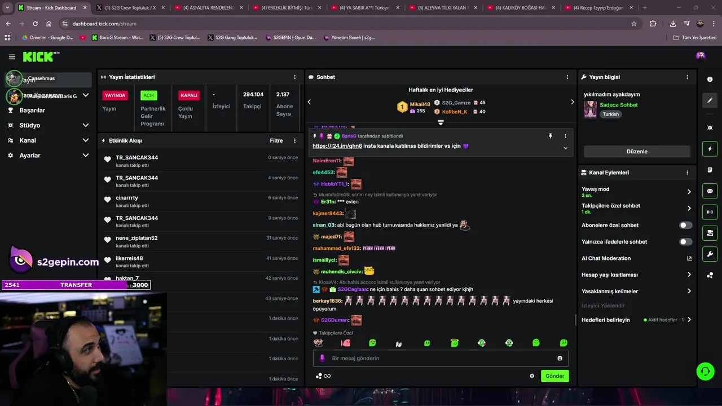722x406 pixels.
Task: Click the lightning bolt icon in right toolbar
Action: 710,149
